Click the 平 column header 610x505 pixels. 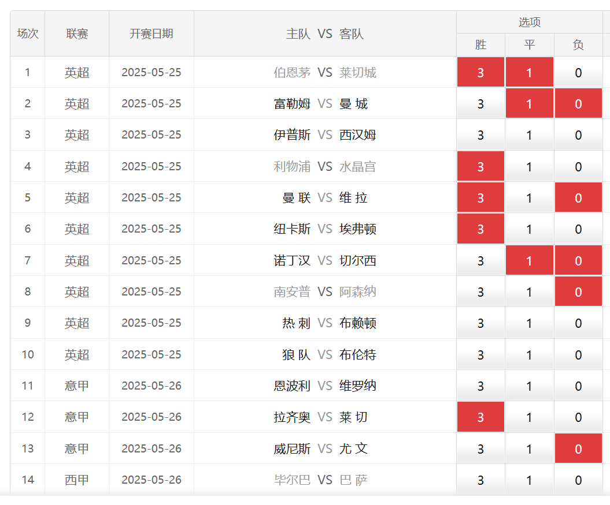coord(530,44)
